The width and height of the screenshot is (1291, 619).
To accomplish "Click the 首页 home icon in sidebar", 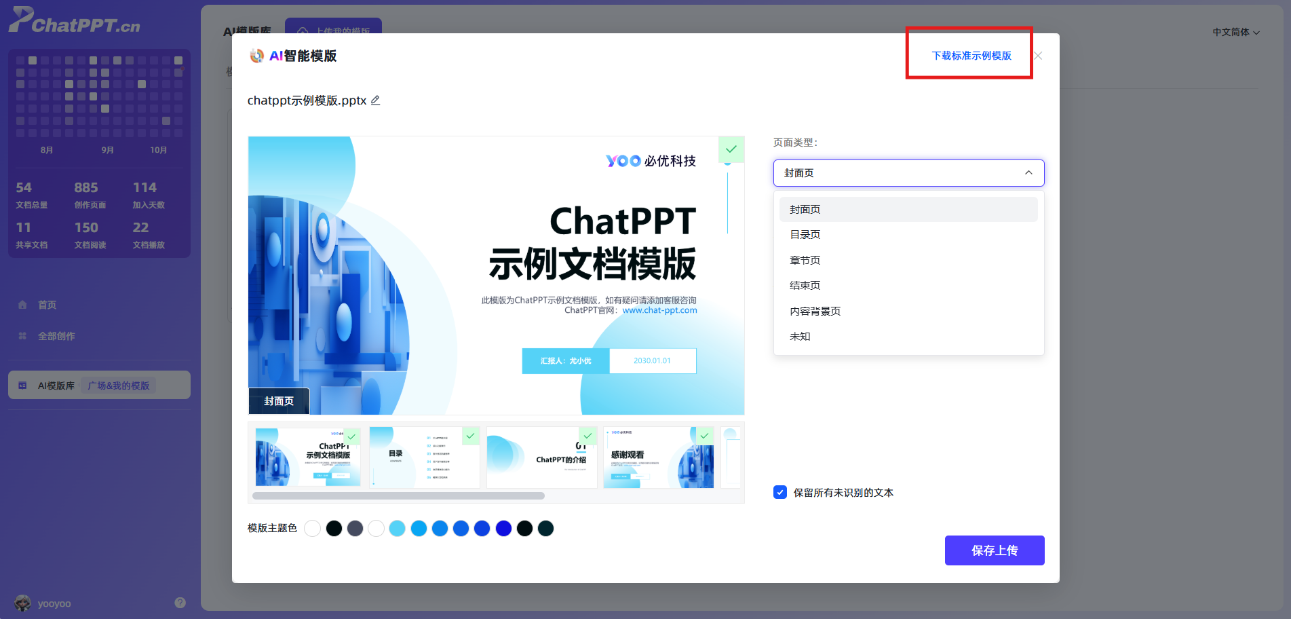I will point(22,305).
